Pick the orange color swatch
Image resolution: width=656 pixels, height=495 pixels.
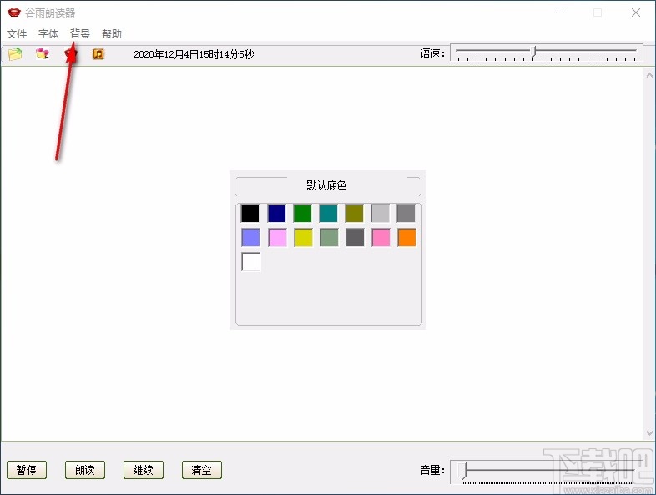click(x=406, y=238)
